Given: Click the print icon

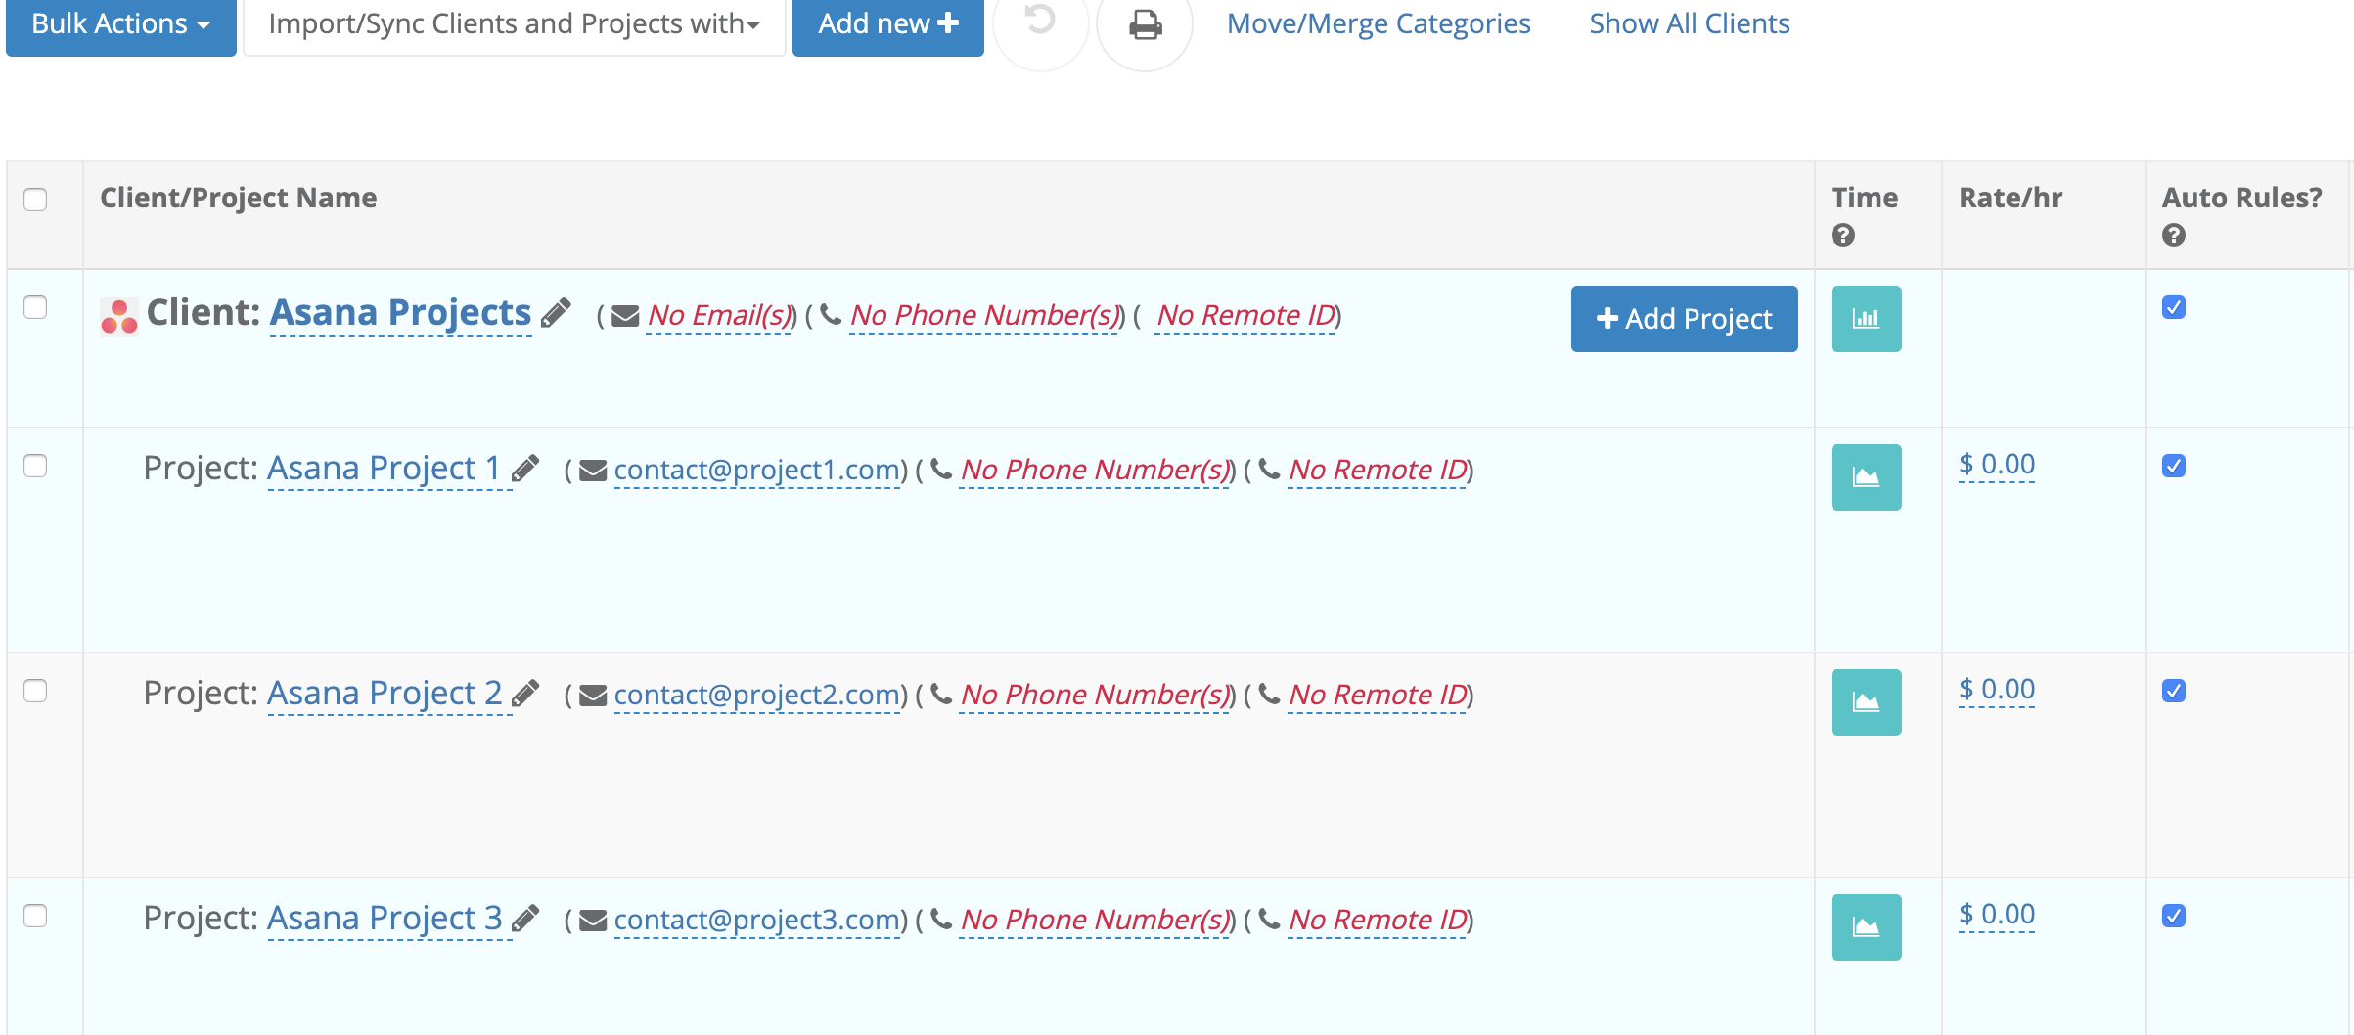Looking at the screenshot, I should pyautogui.click(x=1145, y=23).
